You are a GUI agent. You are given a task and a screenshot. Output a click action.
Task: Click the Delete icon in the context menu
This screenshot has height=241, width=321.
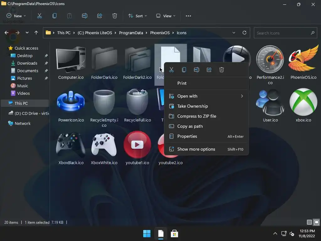click(x=222, y=70)
